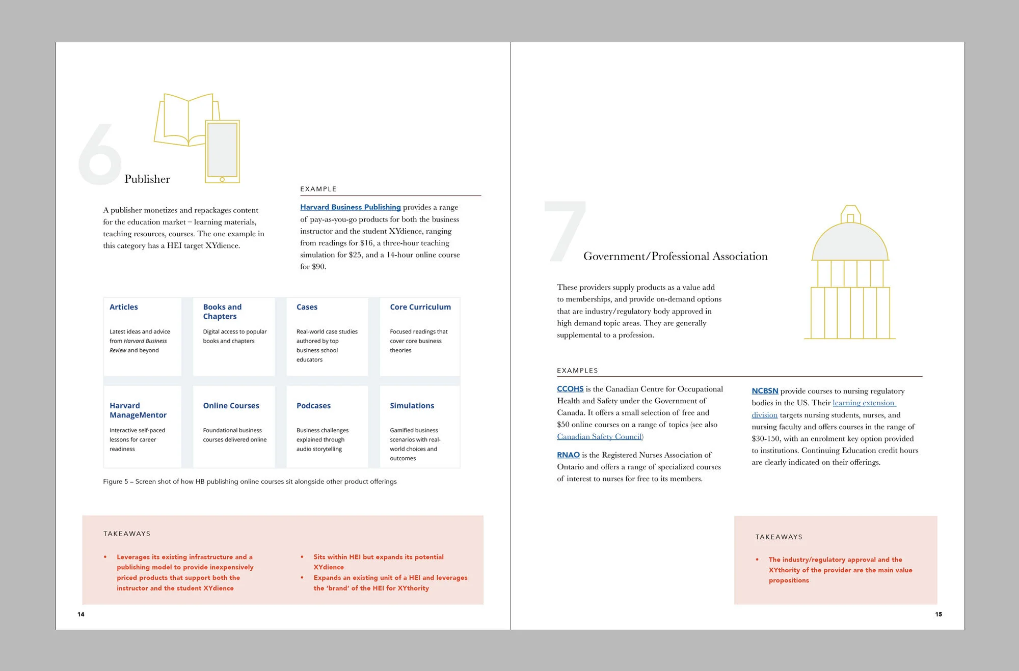The width and height of the screenshot is (1019, 671).
Task: Open the Canadian Safety Council link
Action: pyautogui.click(x=600, y=436)
